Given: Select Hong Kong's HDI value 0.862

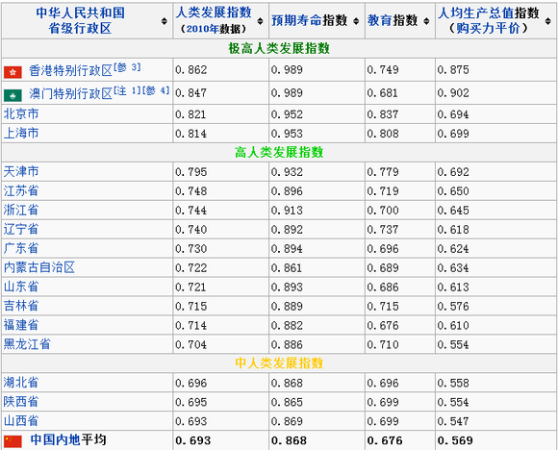Looking at the screenshot, I should click(x=191, y=70).
